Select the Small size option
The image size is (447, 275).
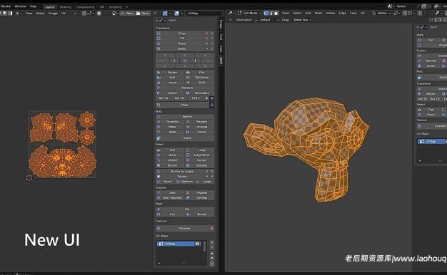[x=166, y=182]
